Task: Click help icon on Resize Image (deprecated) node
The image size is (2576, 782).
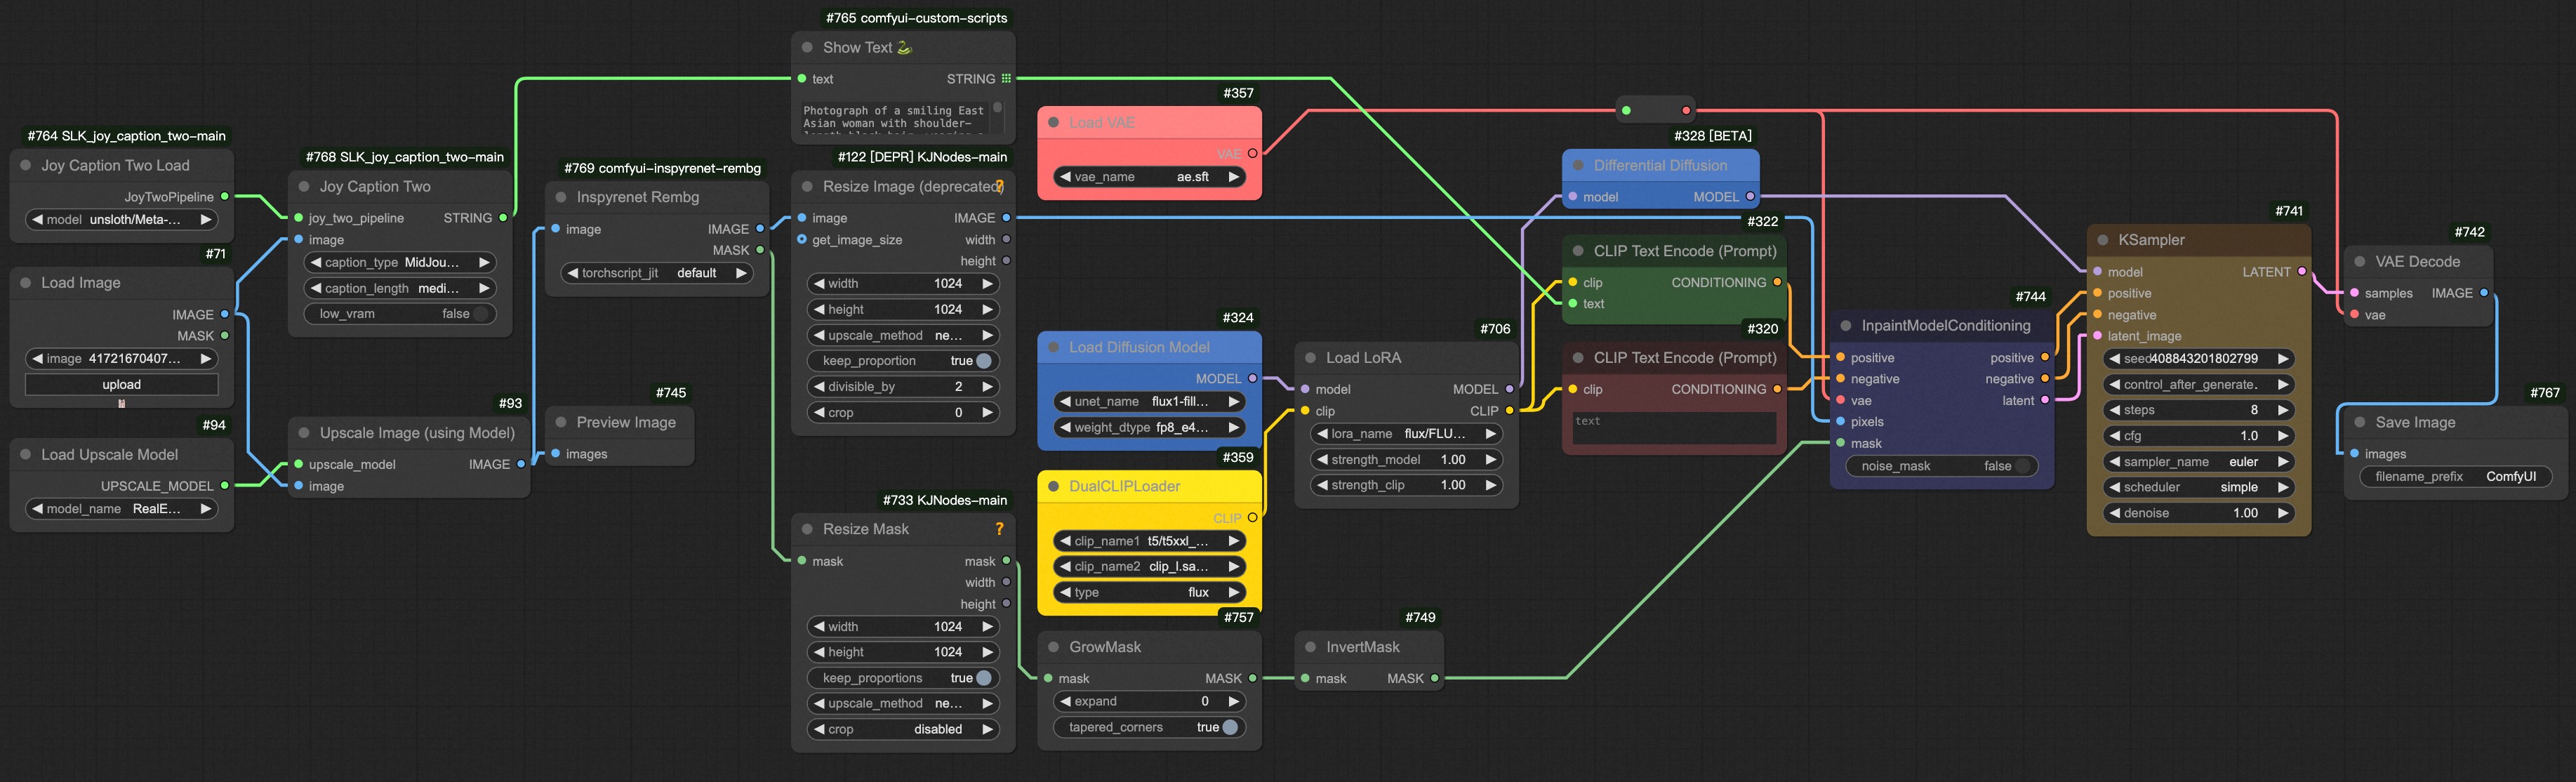Action: [x=999, y=186]
